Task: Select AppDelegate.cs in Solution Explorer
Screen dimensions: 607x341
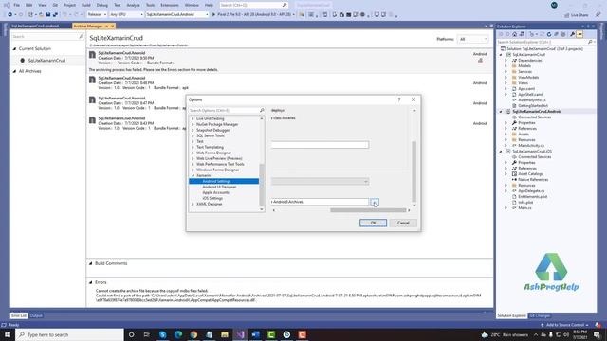Action: (x=531, y=191)
